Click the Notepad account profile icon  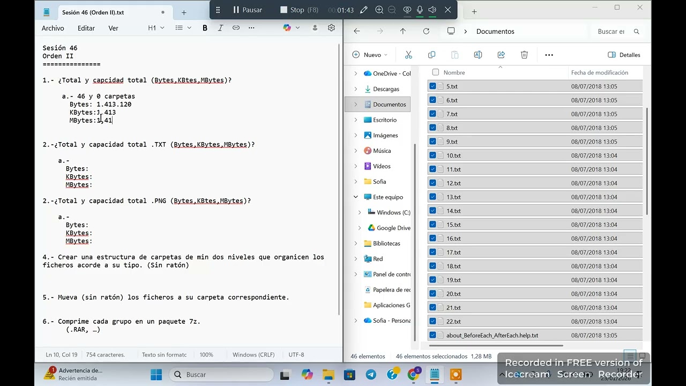pos(315,28)
